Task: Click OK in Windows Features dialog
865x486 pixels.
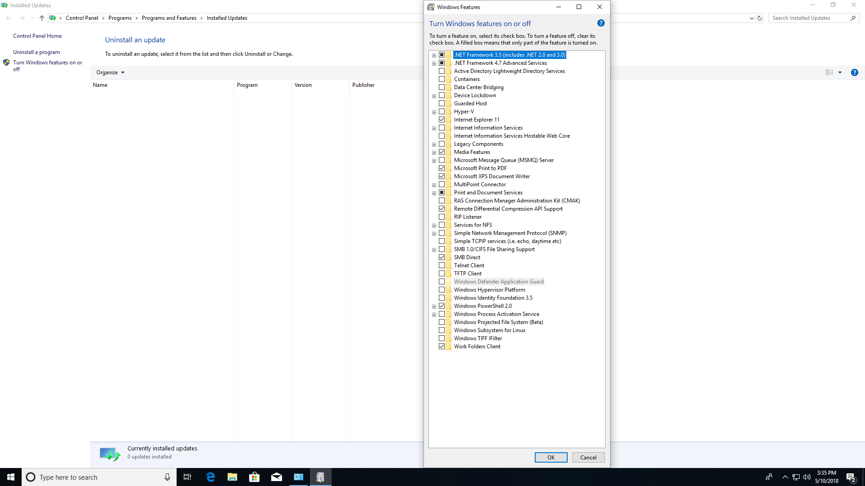Action: click(x=551, y=458)
